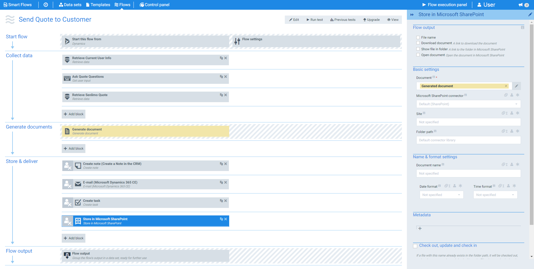Delete the Create task block
The height and width of the screenshot is (269, 534).
coord(226,200)
